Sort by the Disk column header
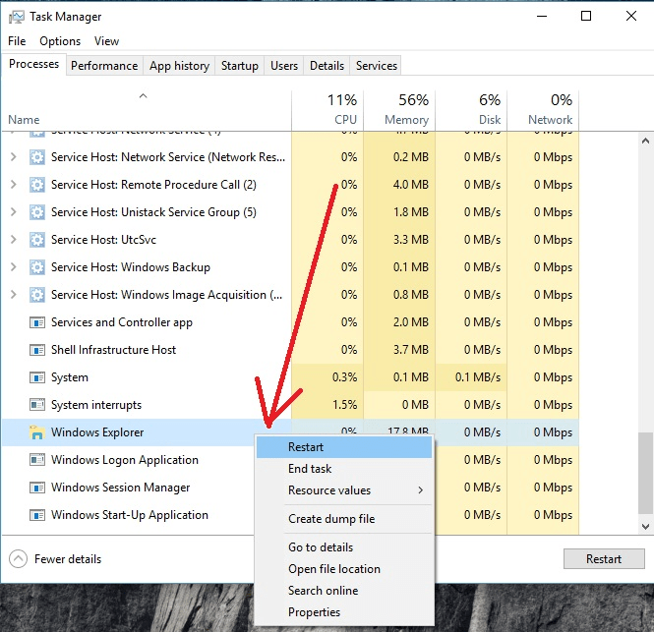 (471, 110)
